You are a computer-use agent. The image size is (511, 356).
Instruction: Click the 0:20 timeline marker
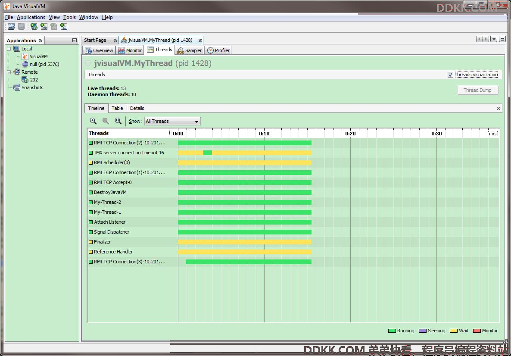click(350, 133)
